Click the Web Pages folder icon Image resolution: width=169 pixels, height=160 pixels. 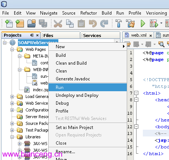click(20, 49)
